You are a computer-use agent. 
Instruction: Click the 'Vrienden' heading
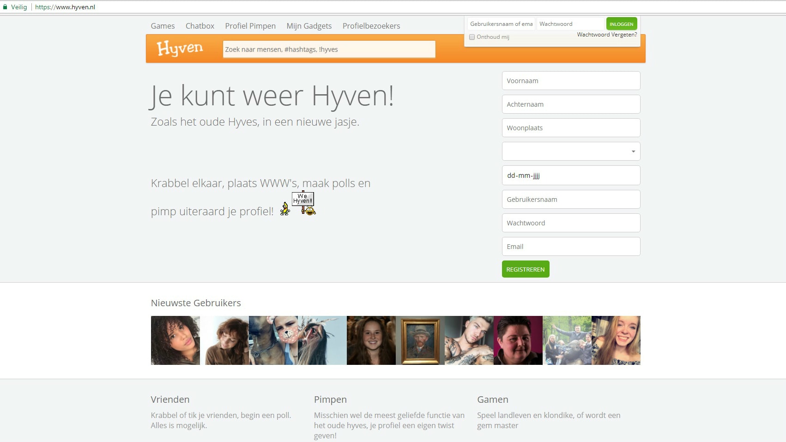click(170, 400)
